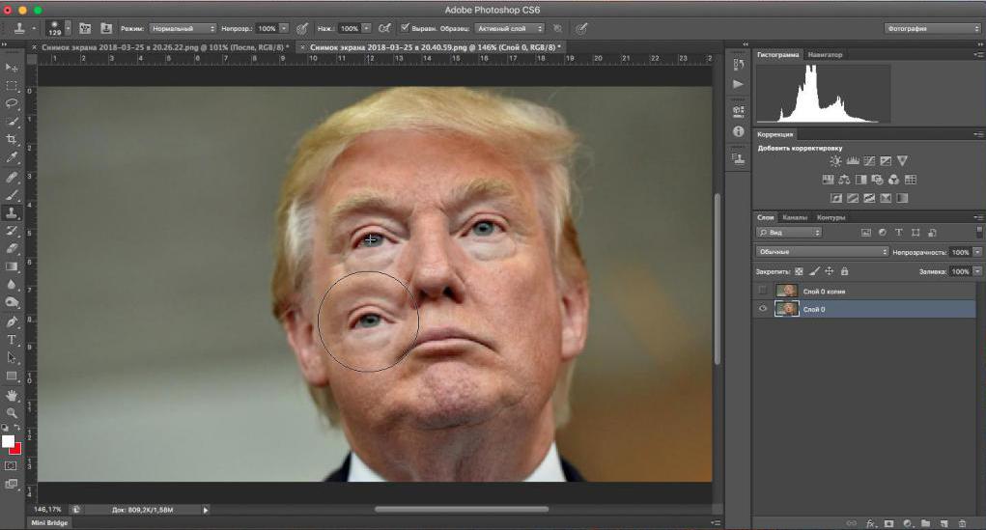Click the horizontal canvas scrollbar
This screenshot has width=986, height=530.
462,510
